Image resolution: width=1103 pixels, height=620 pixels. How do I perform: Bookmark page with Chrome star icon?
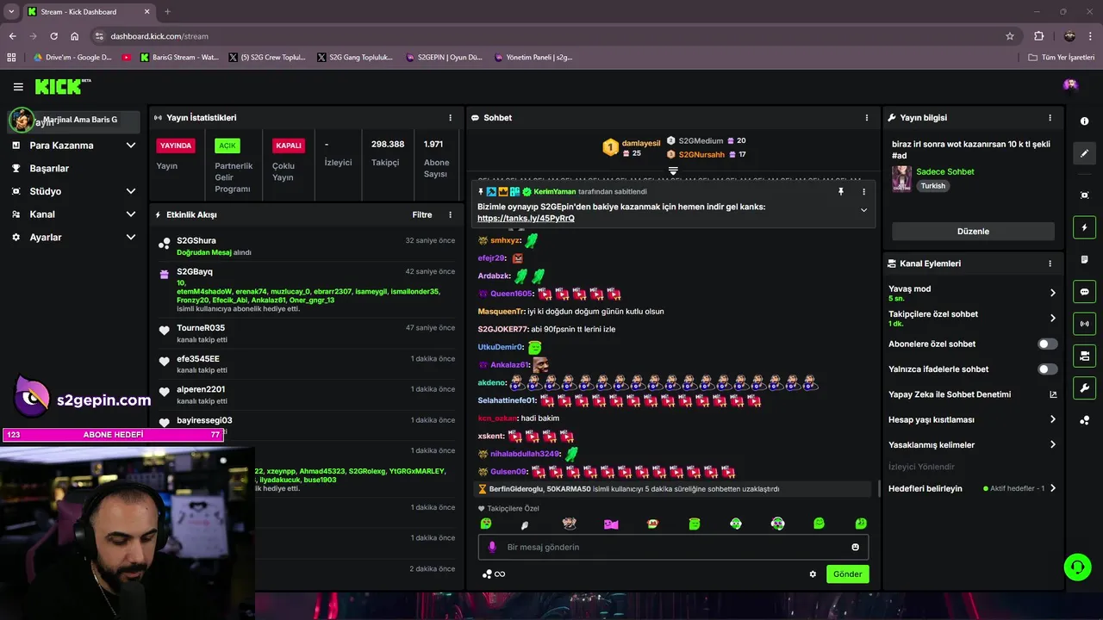point(1010,36)
